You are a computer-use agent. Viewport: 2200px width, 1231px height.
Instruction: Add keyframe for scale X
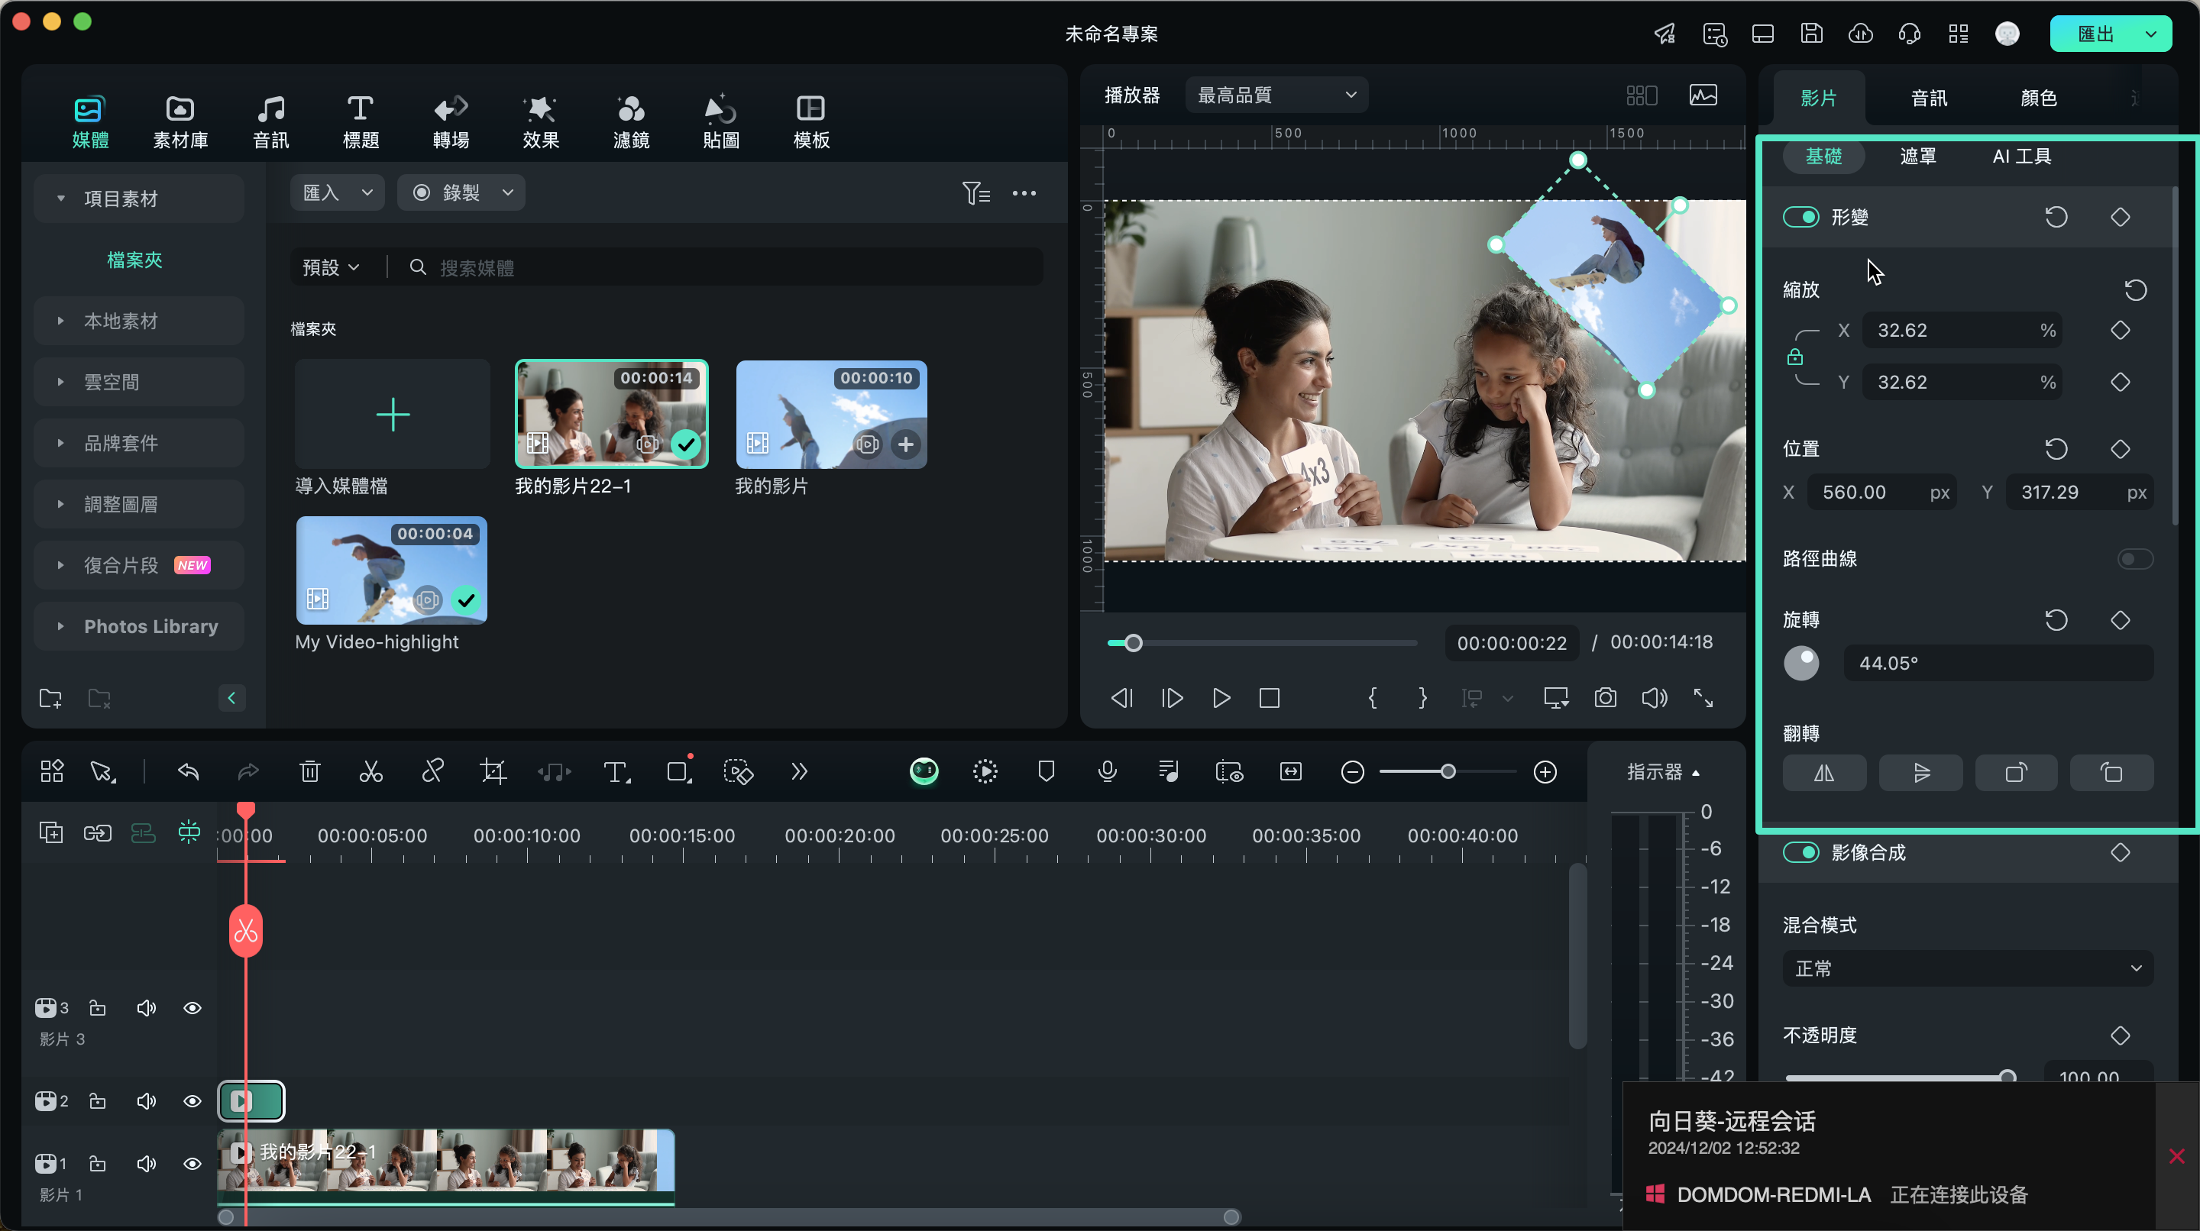coord(2120,331)
